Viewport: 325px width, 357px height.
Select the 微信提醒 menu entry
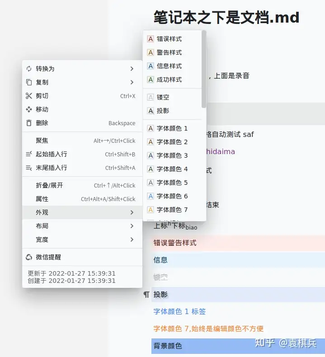click(82, 257)
